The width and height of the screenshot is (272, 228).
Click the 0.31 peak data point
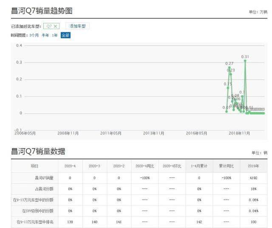[x=245, y=61]
